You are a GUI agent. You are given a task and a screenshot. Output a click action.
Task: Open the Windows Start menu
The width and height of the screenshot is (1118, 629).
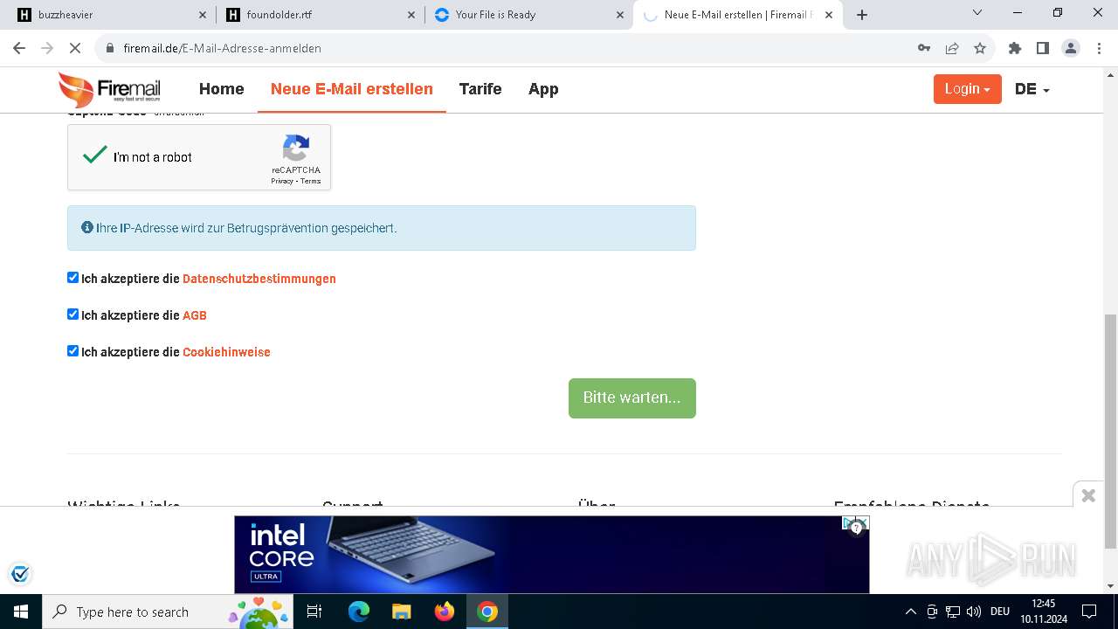20,612
